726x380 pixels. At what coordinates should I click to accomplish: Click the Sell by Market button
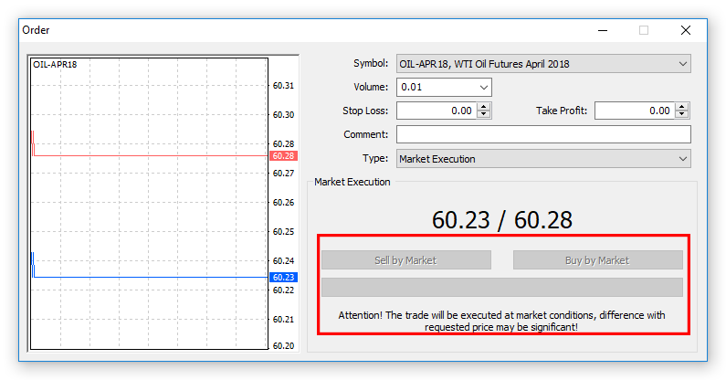(x=406, y=260)
